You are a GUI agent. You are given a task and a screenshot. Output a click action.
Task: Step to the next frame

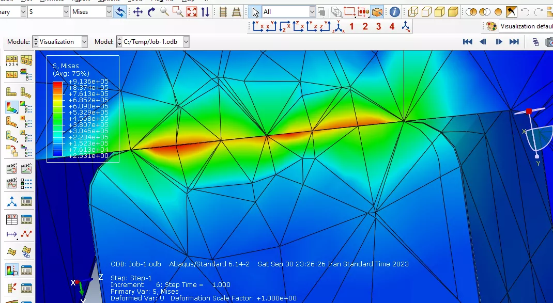tap(499, 42)
